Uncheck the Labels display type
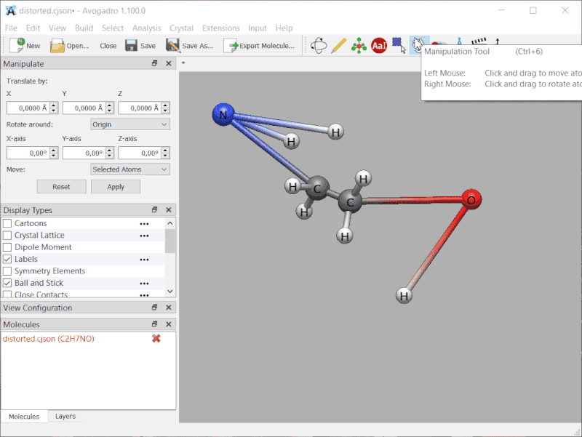582x437 pixels. pos(7,259)
